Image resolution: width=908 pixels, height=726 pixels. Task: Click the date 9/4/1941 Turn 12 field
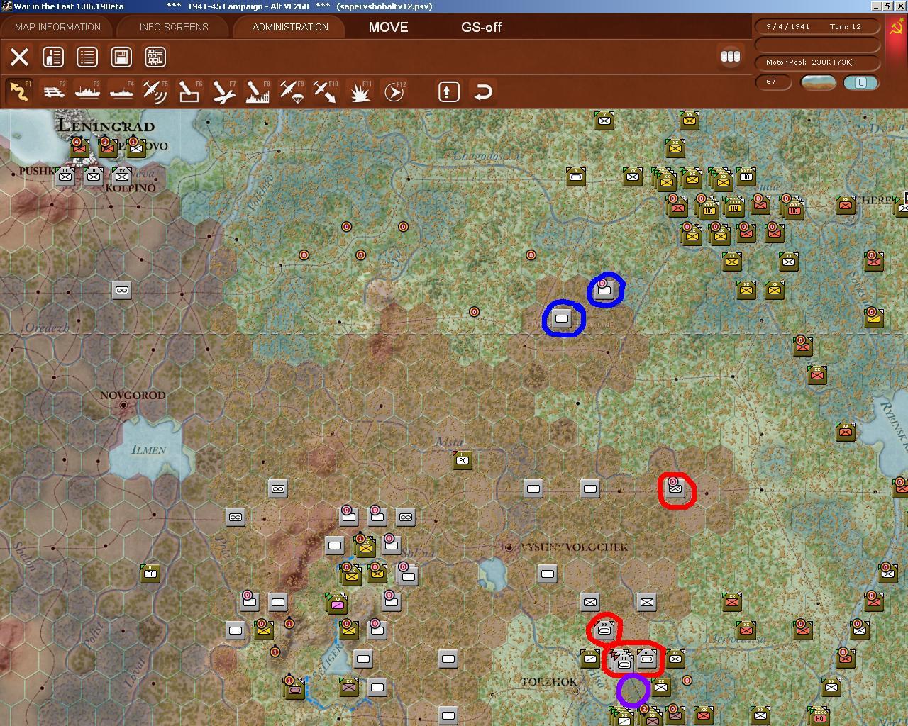click(x=817, y=27)
